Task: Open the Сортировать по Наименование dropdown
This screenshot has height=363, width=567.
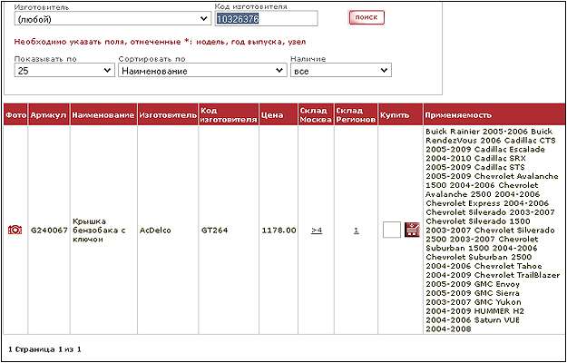Action: click(201, 70)
